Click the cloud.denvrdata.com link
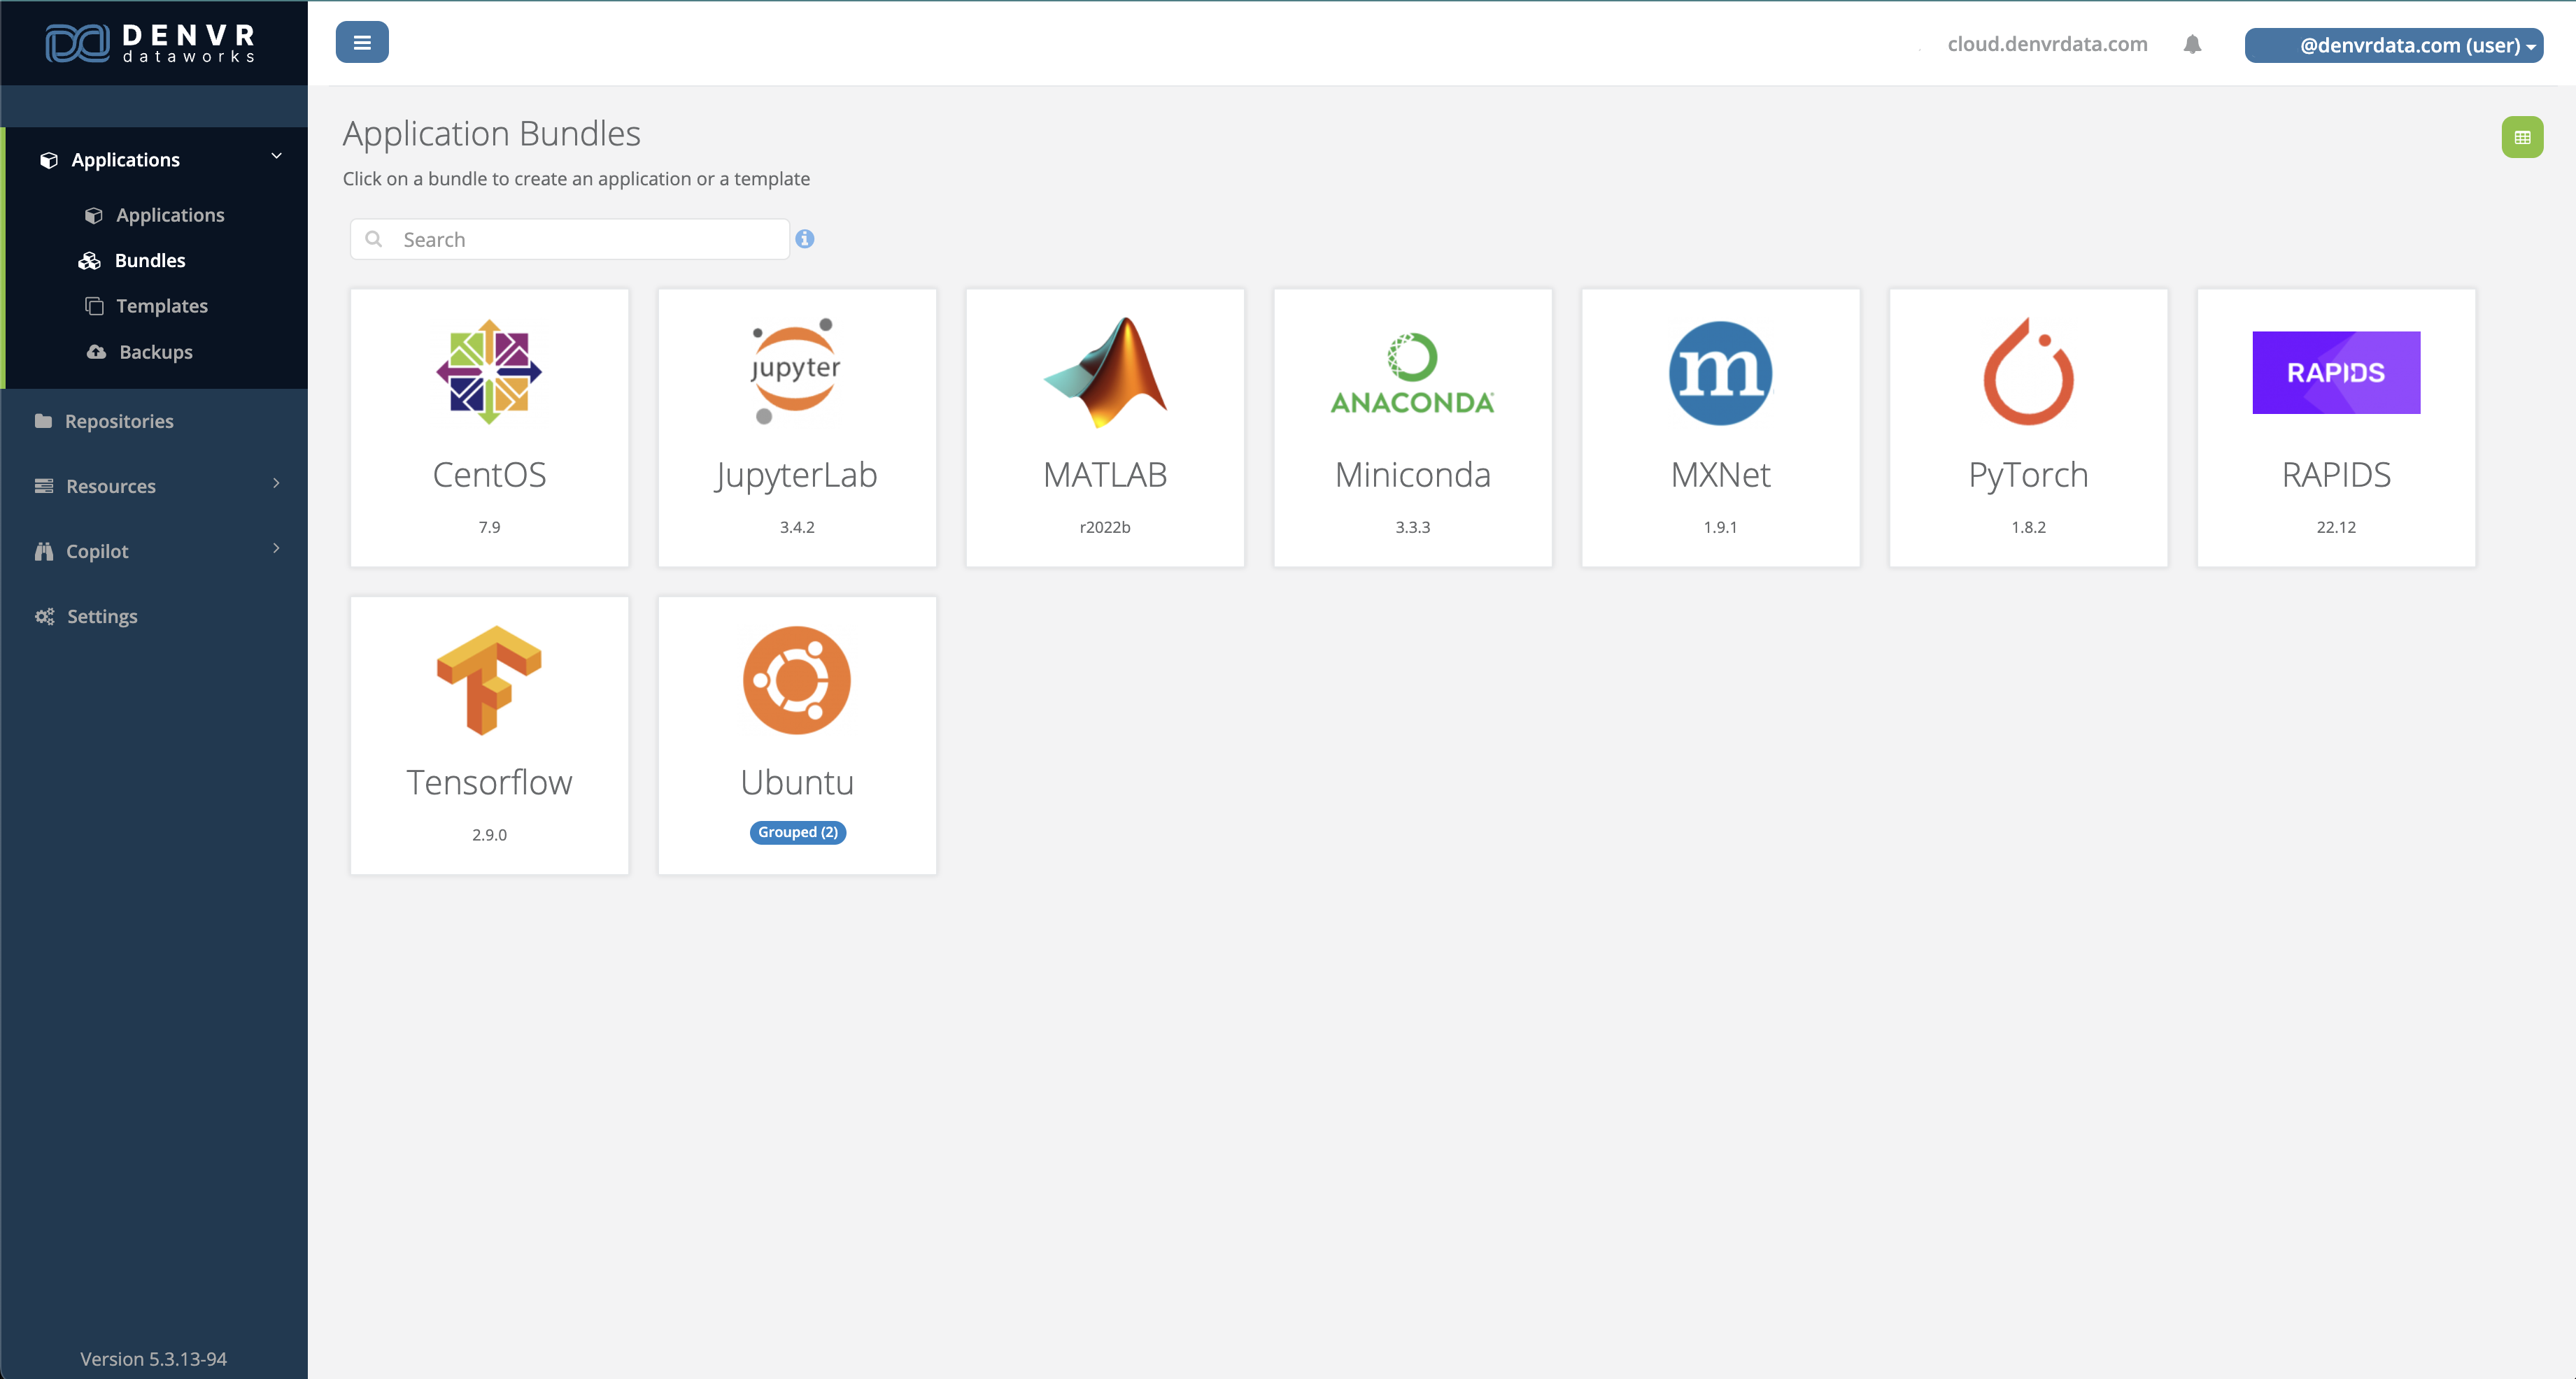Screen dimensions: 2576x1379 point(2047,44)
